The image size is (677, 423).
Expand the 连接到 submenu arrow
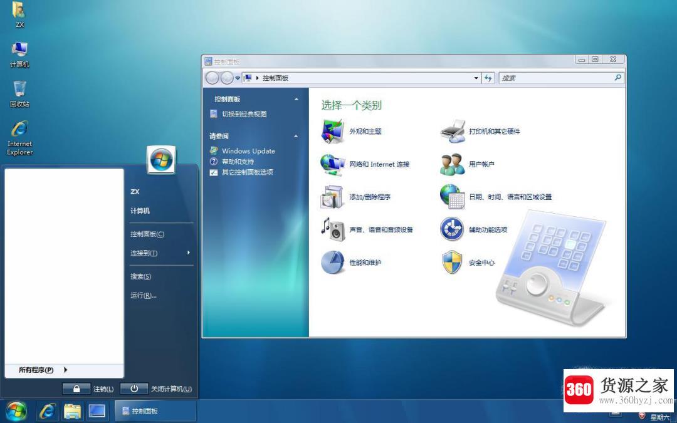tap(189, 253)
